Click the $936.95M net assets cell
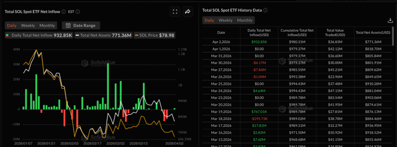This screenshot has height=147, width=397. 373,126
